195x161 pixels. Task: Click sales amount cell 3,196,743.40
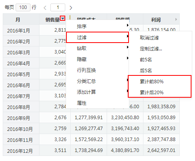pyautogui.click(x=125, y=129)
